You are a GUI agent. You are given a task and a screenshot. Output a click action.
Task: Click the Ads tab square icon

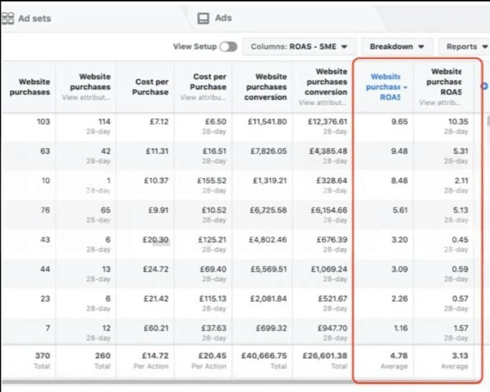203,18
